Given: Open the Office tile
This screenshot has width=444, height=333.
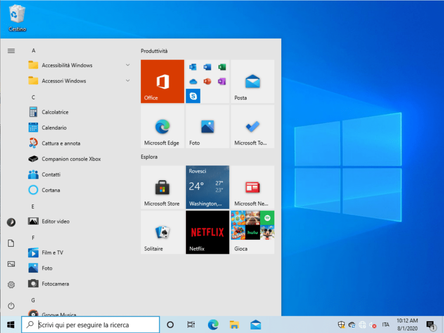Looking at the screenshot, I should pyautogui.click(x=162, y=81).
